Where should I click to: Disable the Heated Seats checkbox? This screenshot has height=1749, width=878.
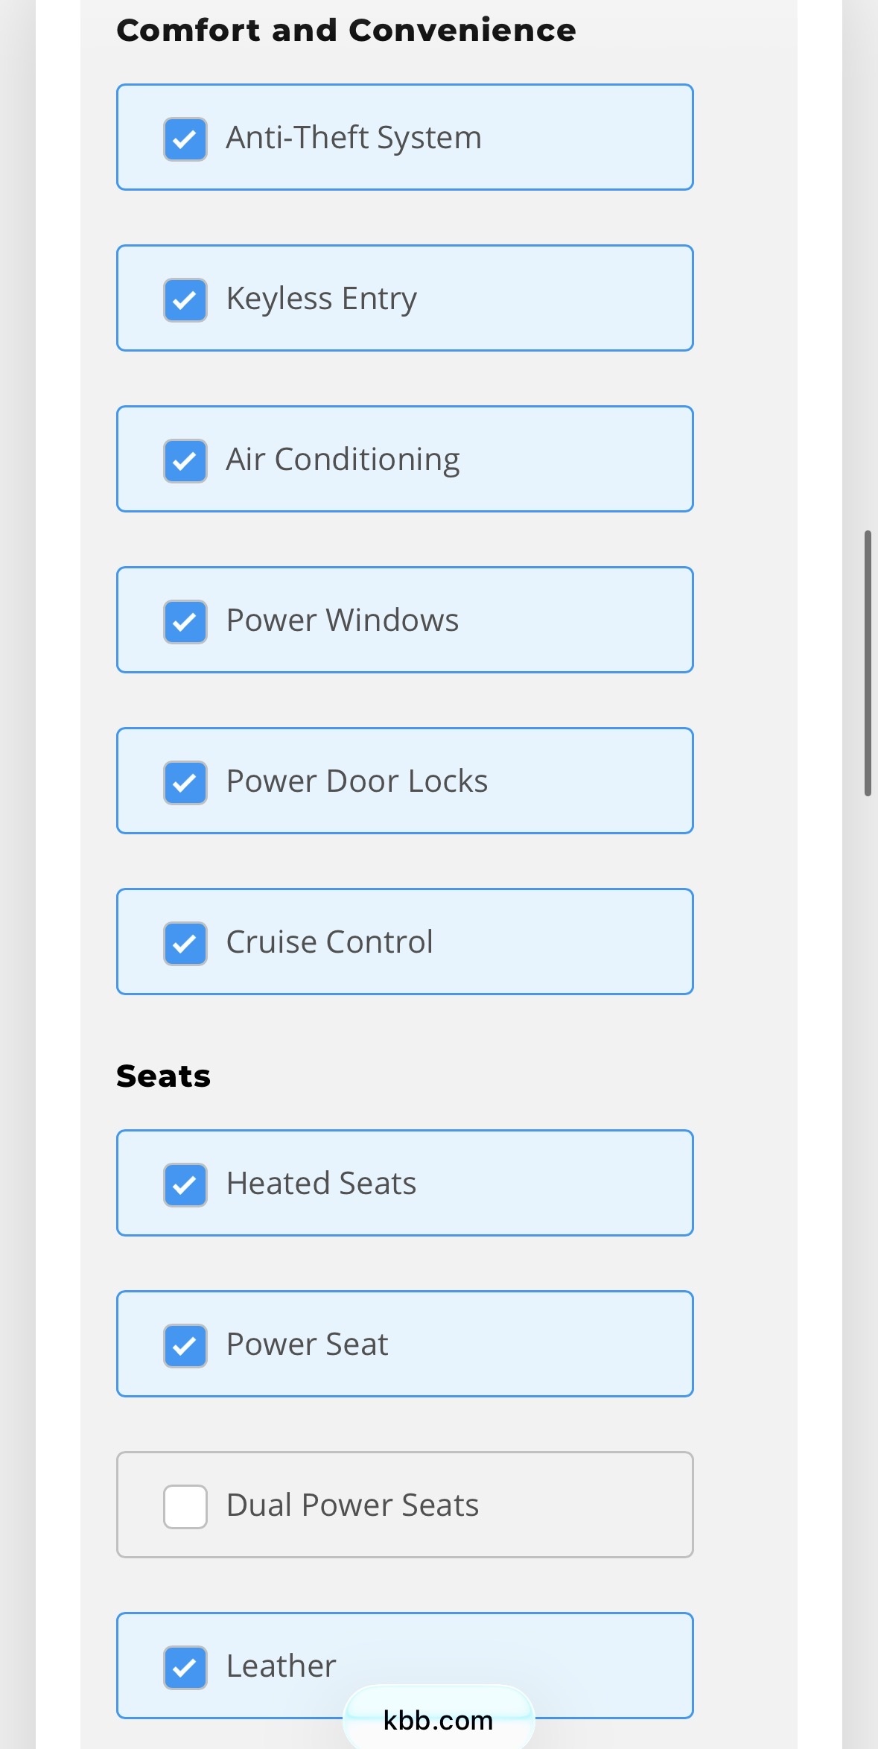(x=185, y=1185)
